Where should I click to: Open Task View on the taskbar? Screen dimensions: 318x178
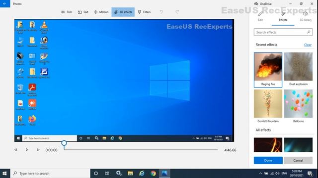tap(107, 174)
